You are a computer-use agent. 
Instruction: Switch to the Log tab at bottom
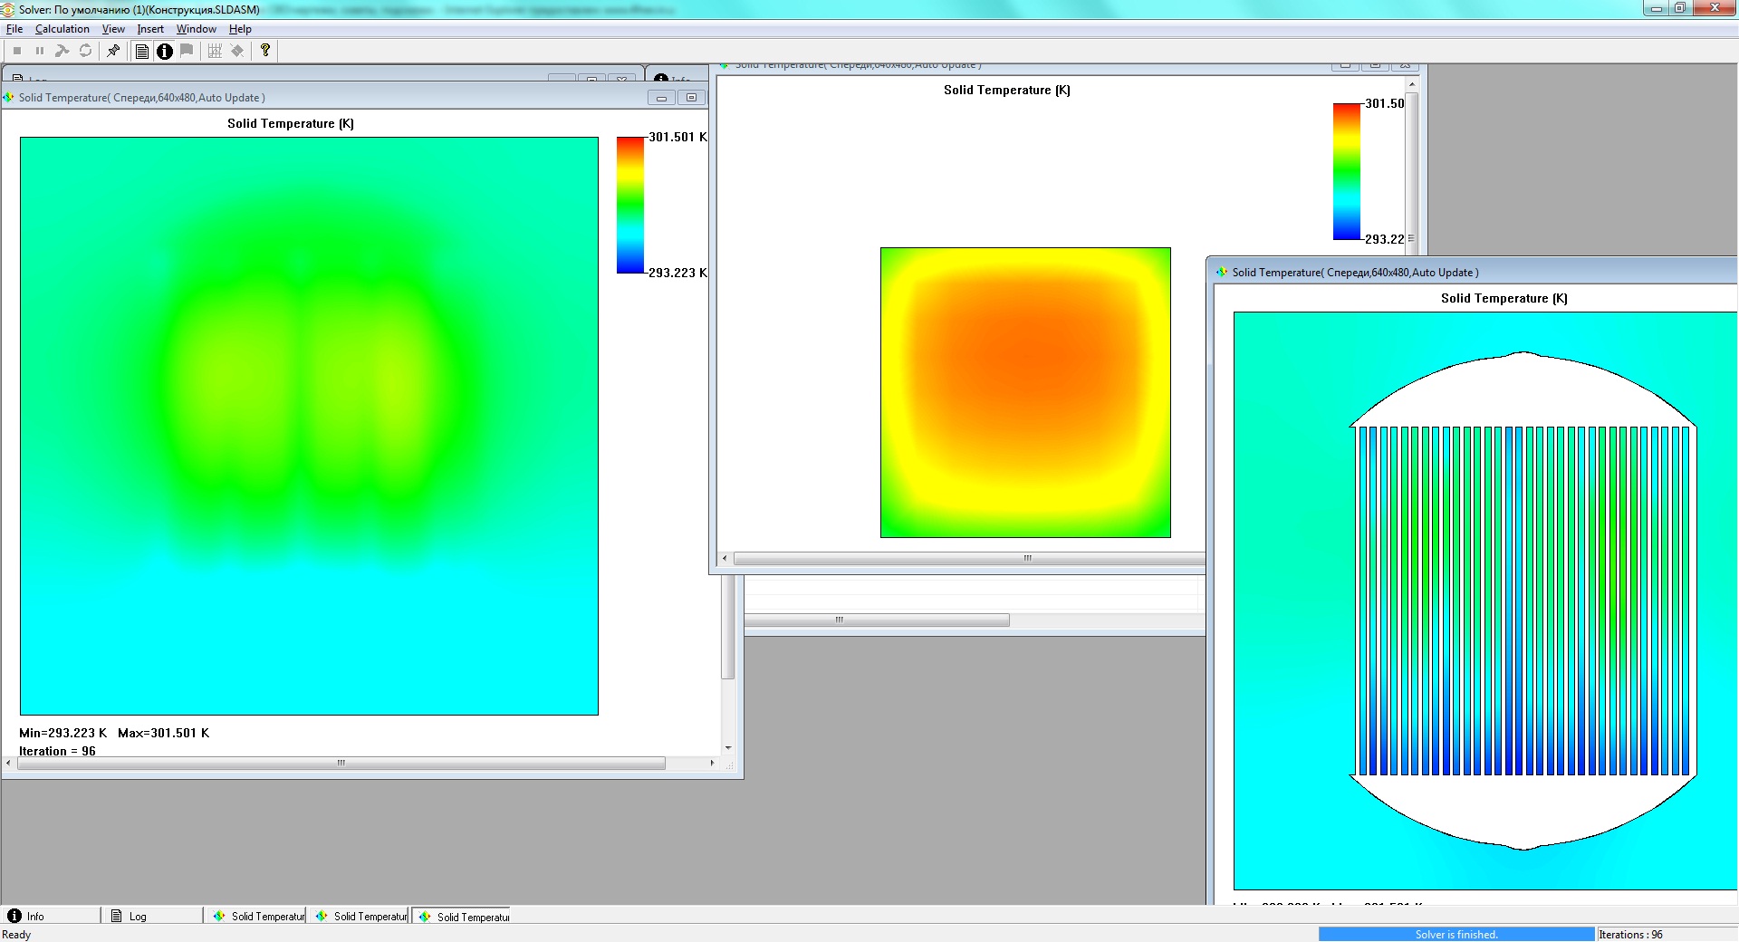click(x=153, y=916)
